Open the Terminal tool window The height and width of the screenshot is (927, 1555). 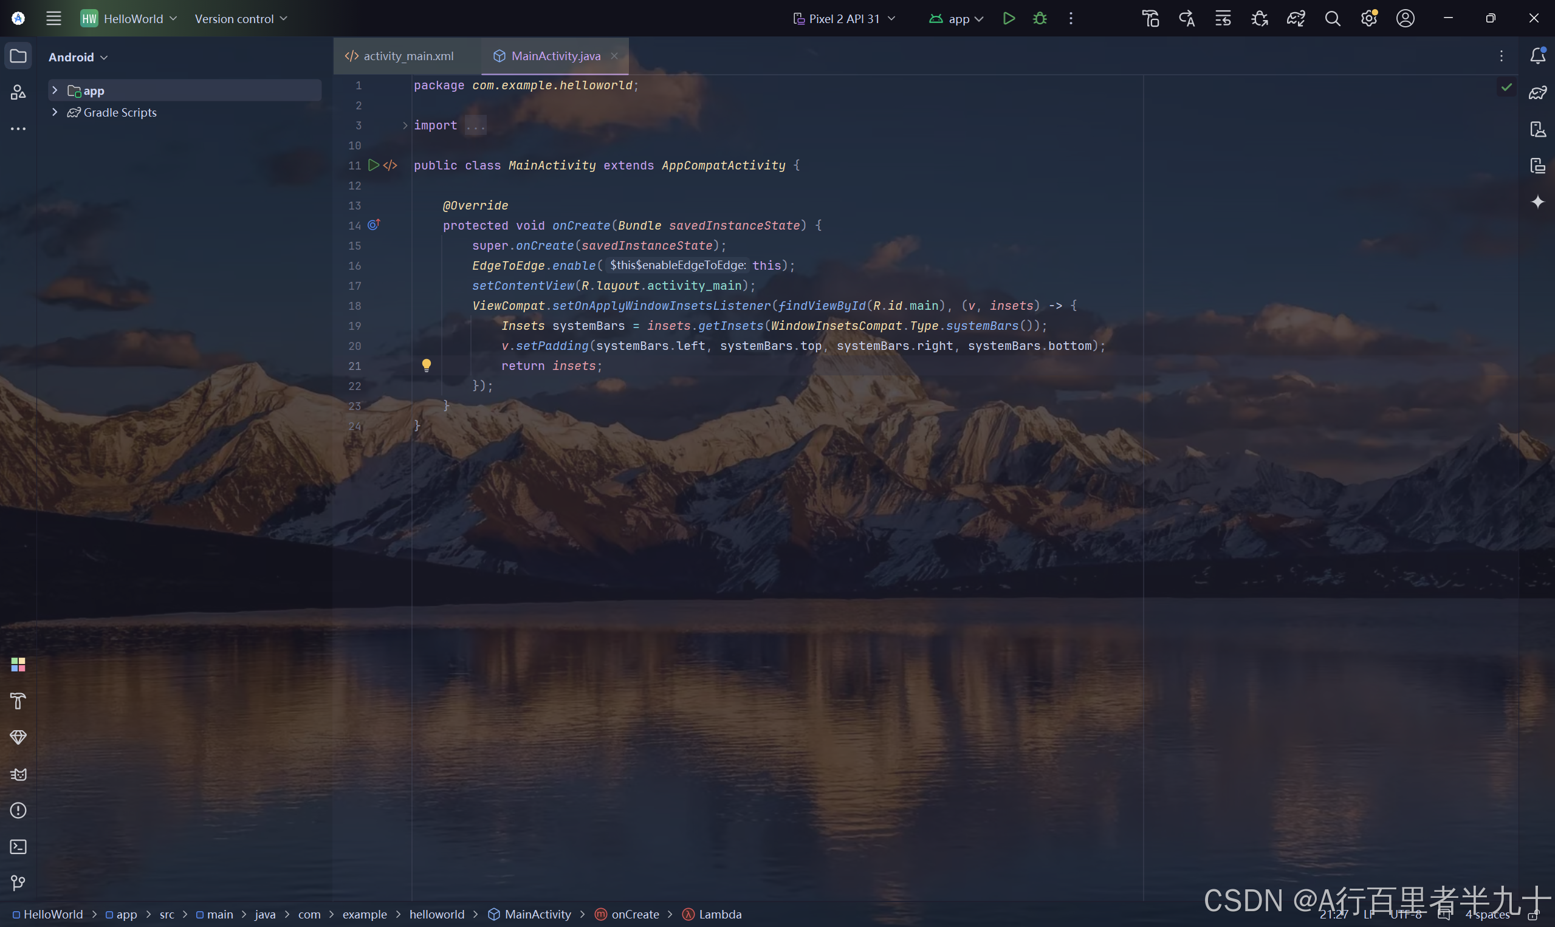tap(18, 847)
